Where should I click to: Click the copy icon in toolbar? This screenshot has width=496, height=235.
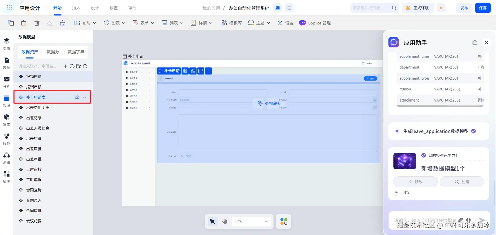(11, 23)
